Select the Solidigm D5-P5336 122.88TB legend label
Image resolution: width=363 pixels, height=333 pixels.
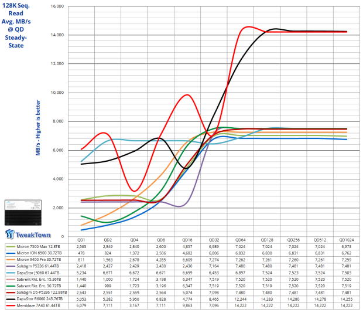click(42, 292)
